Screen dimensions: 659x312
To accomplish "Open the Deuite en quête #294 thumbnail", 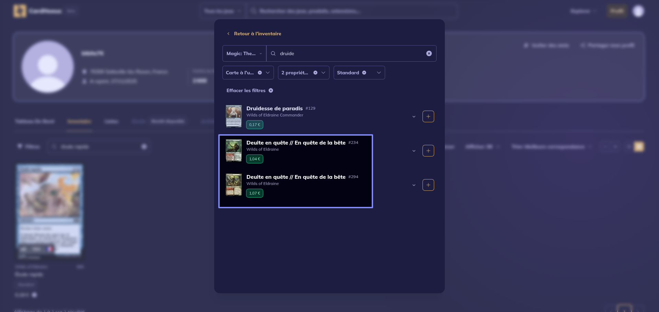I will 233,185.
